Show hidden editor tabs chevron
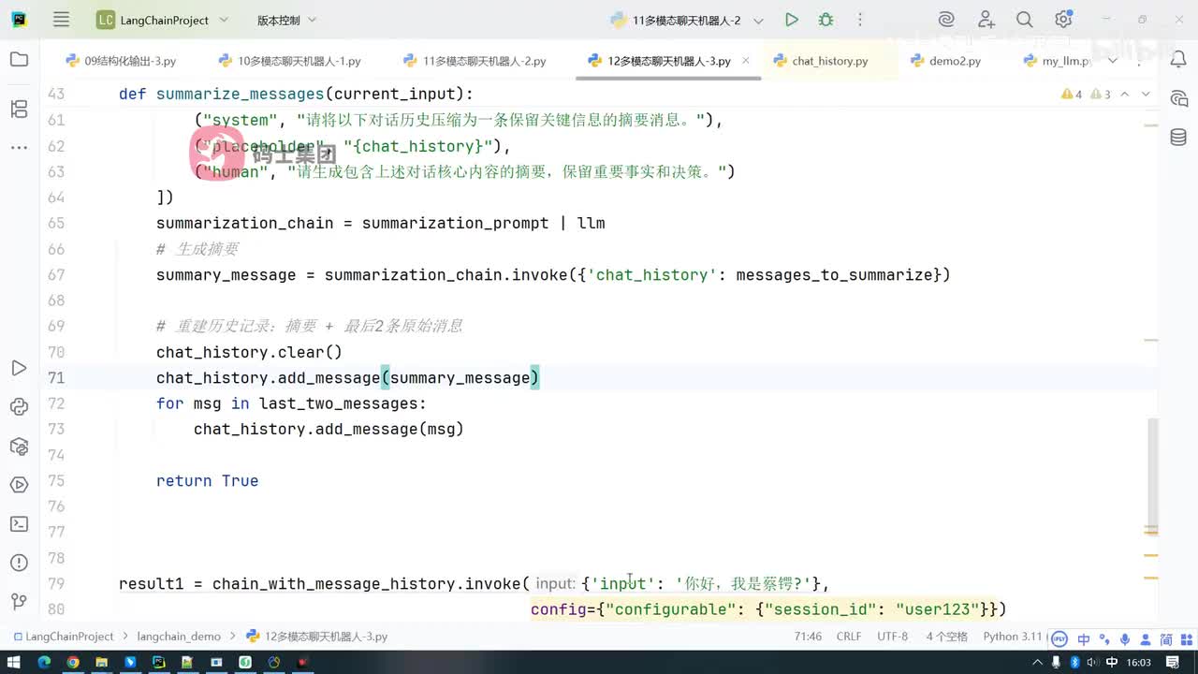The height and width of the screenshot is (674, 1198). pyautogui.click(x=1113, y=61)
